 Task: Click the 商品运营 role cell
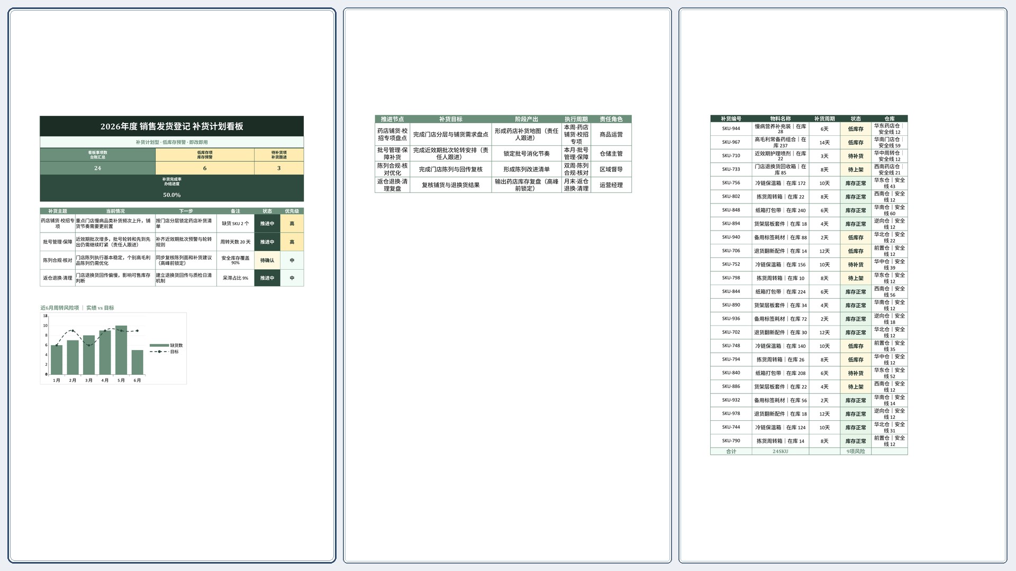tap(611, 134)
